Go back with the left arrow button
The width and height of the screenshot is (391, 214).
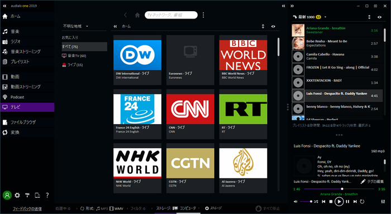(x=126, y=15)
